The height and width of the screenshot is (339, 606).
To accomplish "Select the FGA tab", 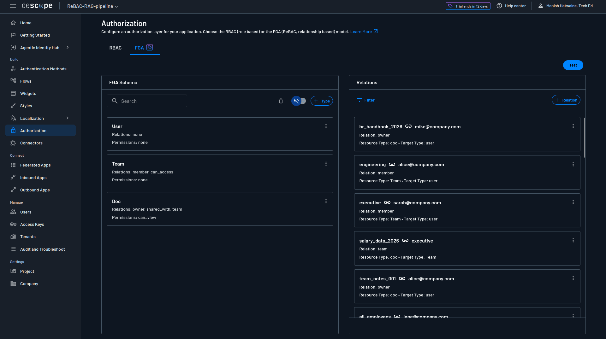I will tap(140, 48).
